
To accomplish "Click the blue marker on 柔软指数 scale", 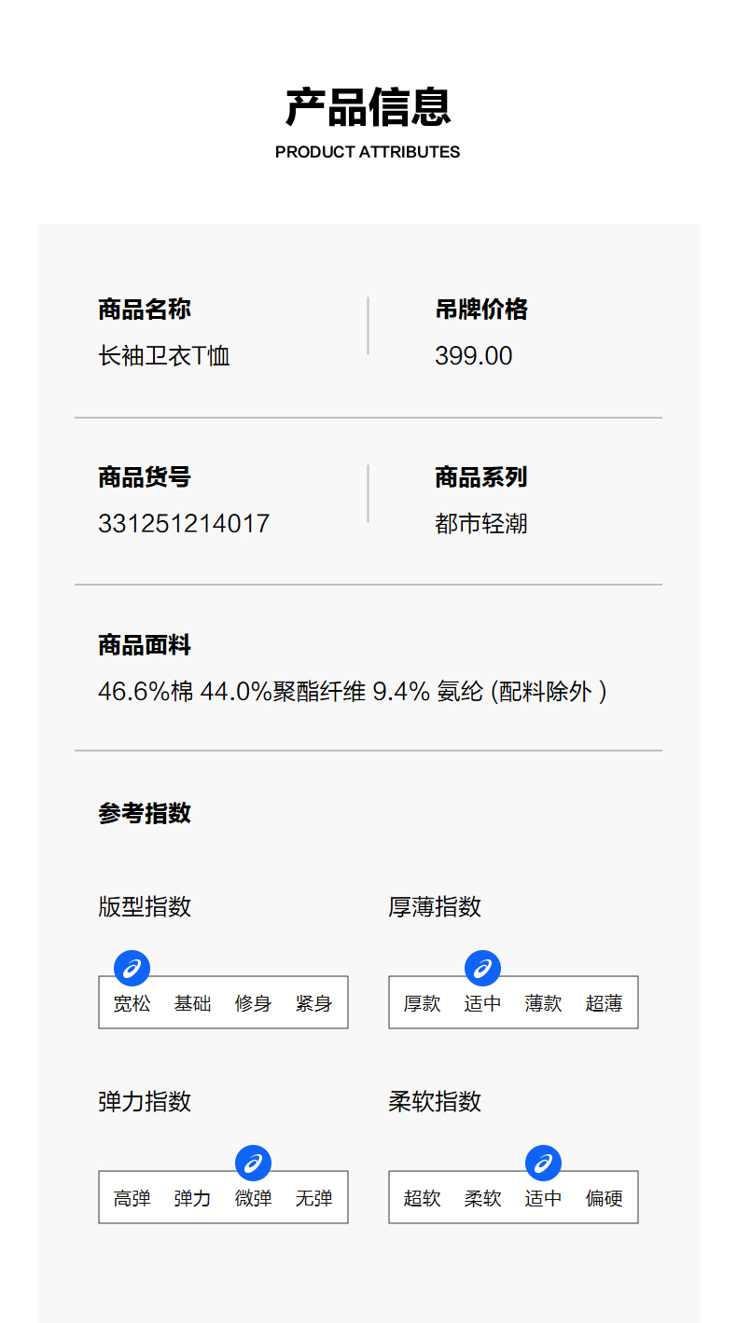I will pos(544,1163).
